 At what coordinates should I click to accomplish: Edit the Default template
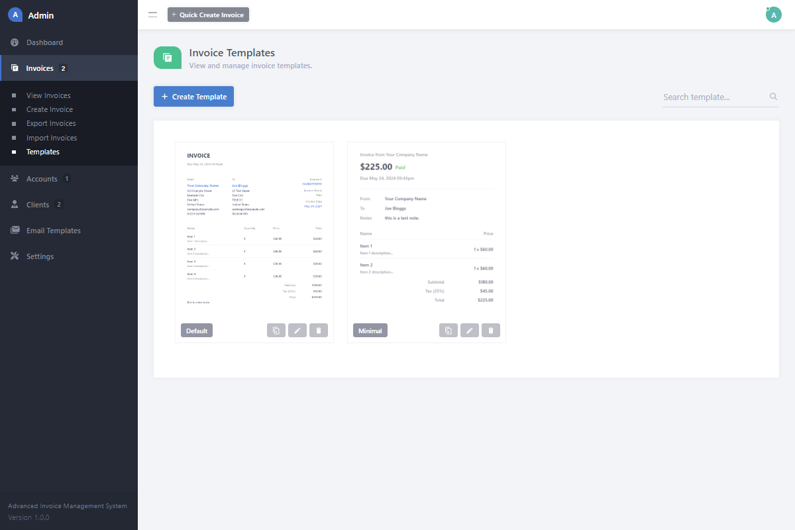click(x=297, y=331)
